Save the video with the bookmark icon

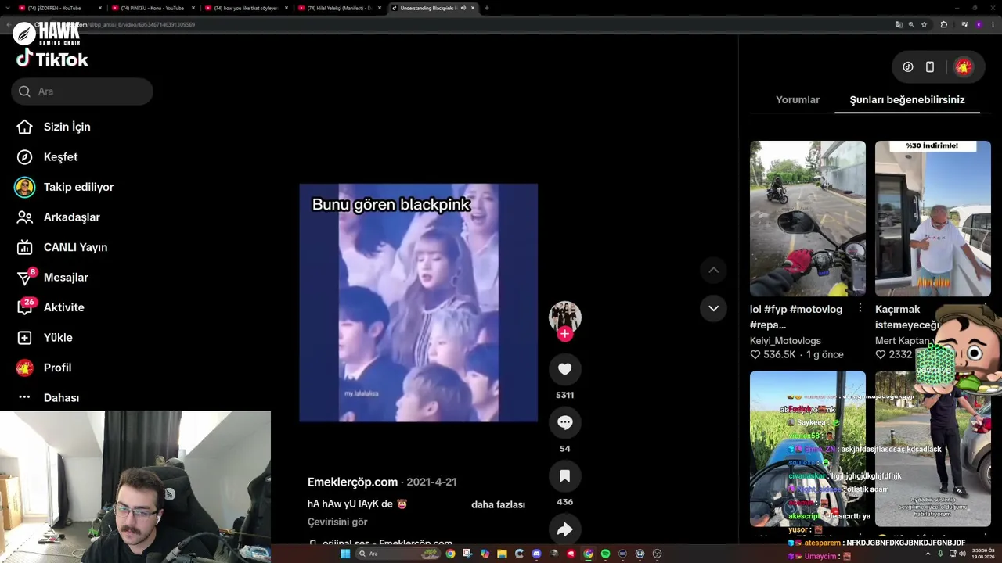[x=564, y=476]
